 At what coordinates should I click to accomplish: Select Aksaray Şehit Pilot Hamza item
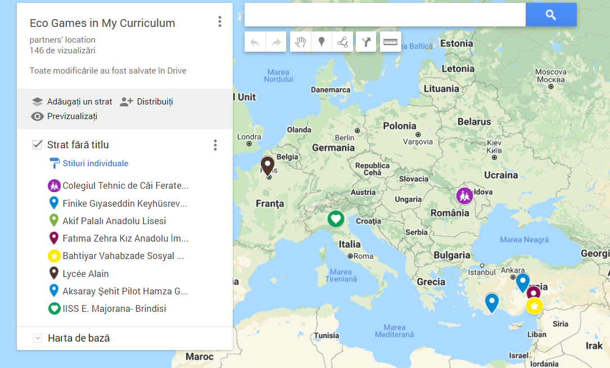click(x=125, y=292)
